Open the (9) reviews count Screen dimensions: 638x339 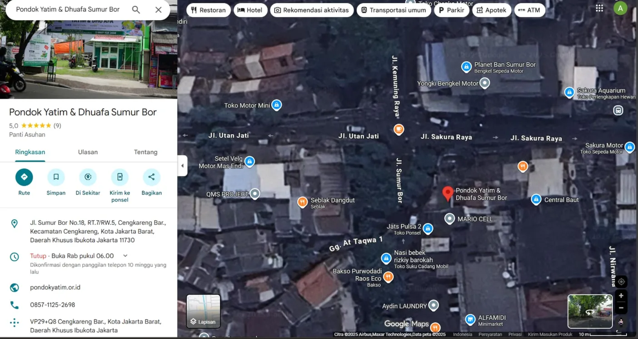coord(57,126)
